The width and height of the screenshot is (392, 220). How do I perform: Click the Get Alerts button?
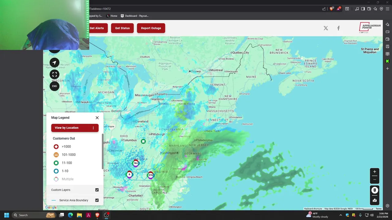pos(97,28)
